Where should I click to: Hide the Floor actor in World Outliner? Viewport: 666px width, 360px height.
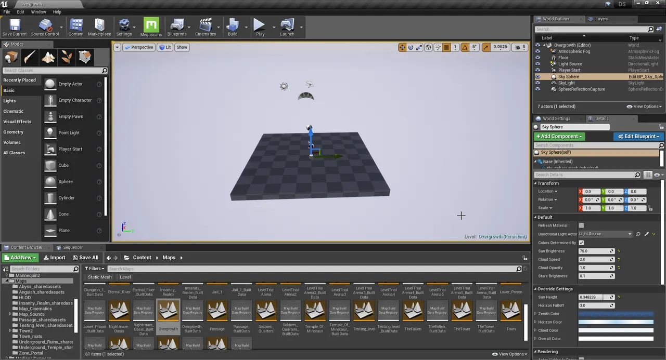click(x=537, y=58)
